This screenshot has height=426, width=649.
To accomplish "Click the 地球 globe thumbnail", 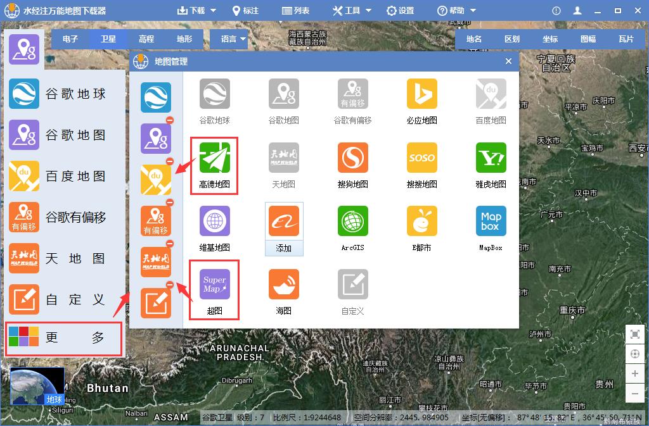I will 37,386.
